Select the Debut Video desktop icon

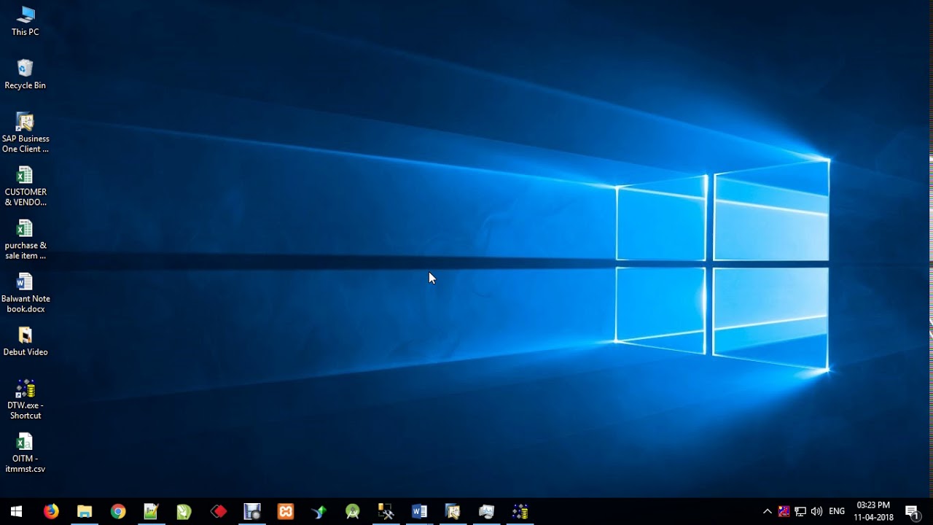[x=26, y=341]
